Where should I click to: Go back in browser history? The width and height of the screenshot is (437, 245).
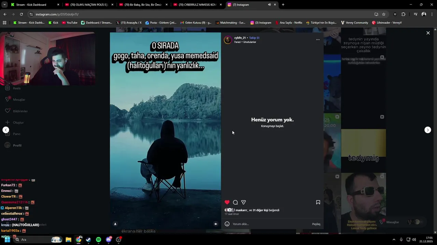[5, 14]
